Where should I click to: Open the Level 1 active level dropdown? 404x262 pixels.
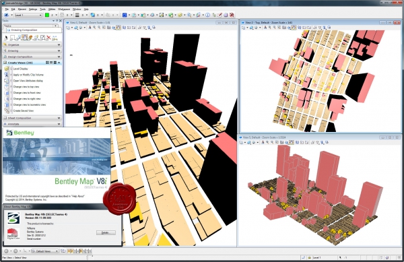(28, 15)
